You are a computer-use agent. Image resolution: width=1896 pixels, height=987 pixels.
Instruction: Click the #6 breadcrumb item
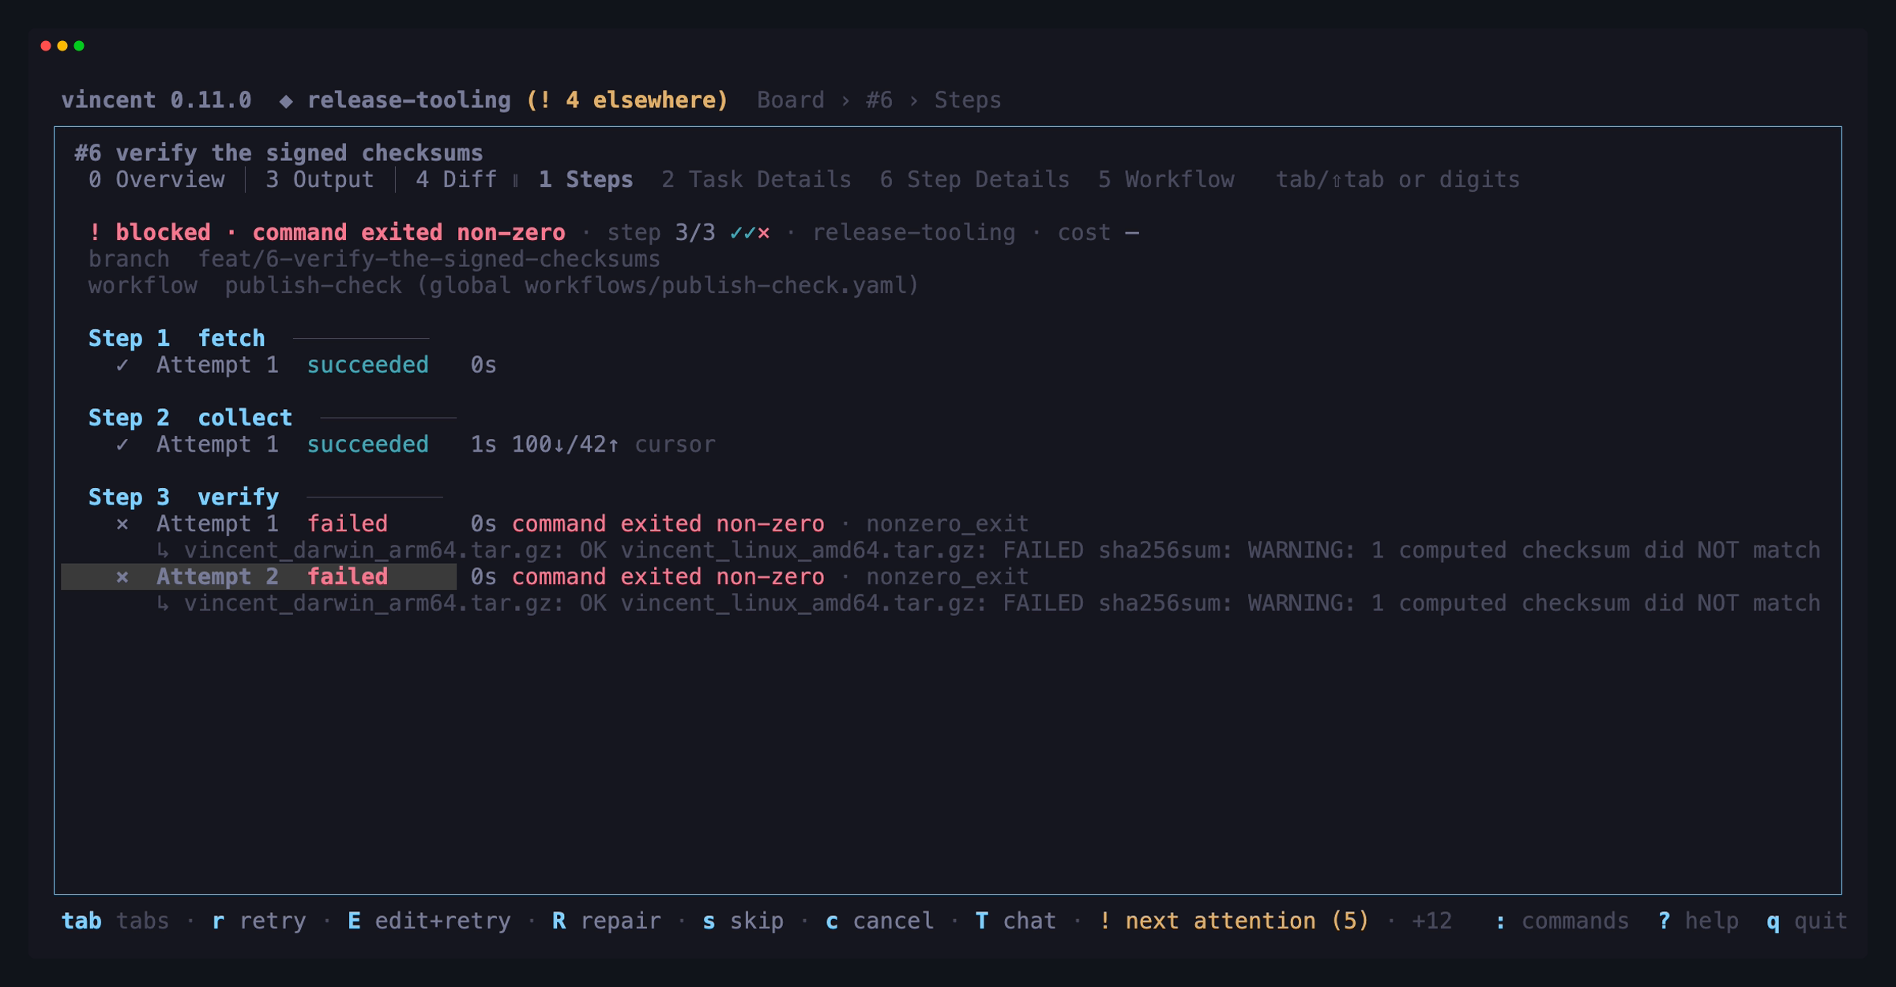pyautogui.click(x=878, y=100)
